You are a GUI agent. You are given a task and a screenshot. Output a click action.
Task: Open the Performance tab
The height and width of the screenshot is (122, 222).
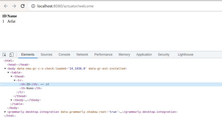click(x=103, y=55)
